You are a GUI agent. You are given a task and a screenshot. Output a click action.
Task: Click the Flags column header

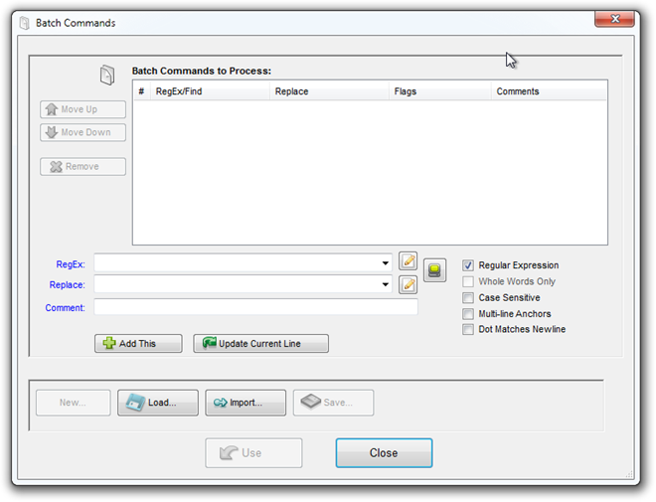click(439, 91)
